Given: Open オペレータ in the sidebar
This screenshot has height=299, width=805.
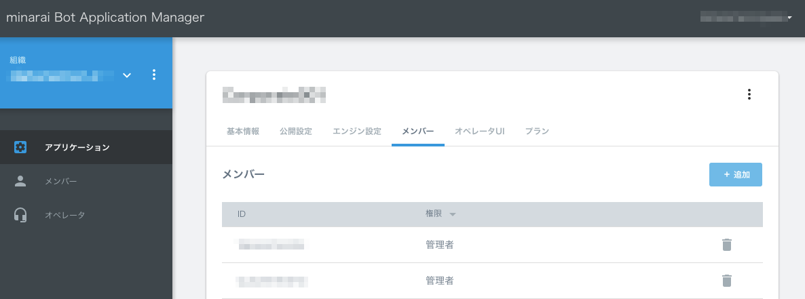Looking at the screenshot, I should pyautogui.click(x=86, y=215).
